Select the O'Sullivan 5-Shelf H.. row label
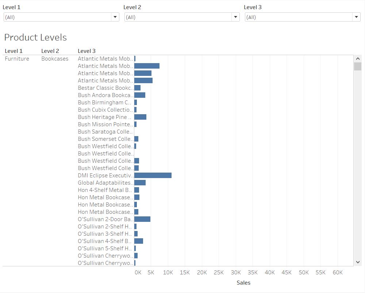 tap(105, 248)
